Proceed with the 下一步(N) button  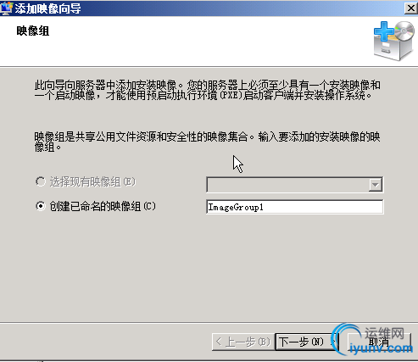(306, 342)
